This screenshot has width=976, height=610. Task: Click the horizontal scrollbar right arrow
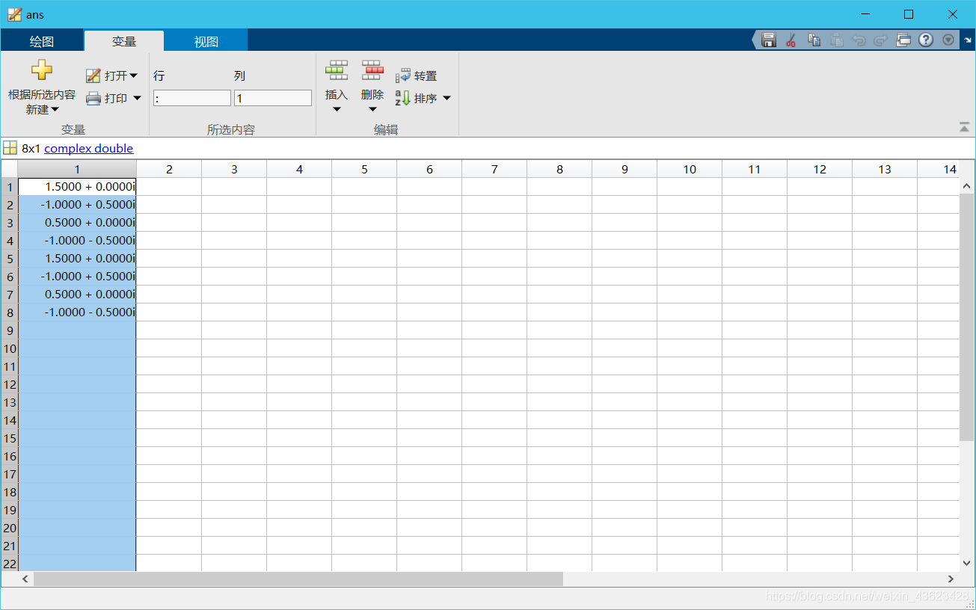click(x=951, y=579)
